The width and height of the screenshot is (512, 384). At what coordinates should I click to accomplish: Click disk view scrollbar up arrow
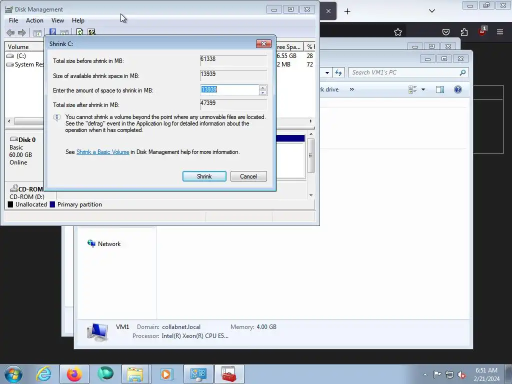[311, 134]
